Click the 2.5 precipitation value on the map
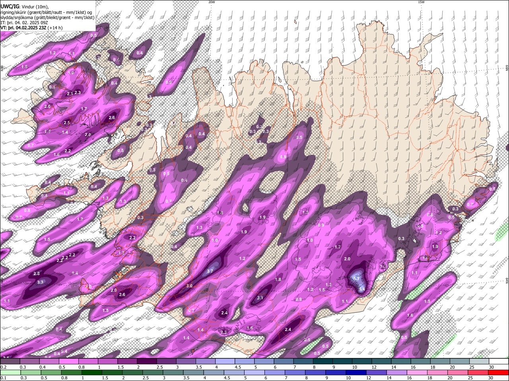Viewport: 509px width, 381px height. tap(67, 123)
